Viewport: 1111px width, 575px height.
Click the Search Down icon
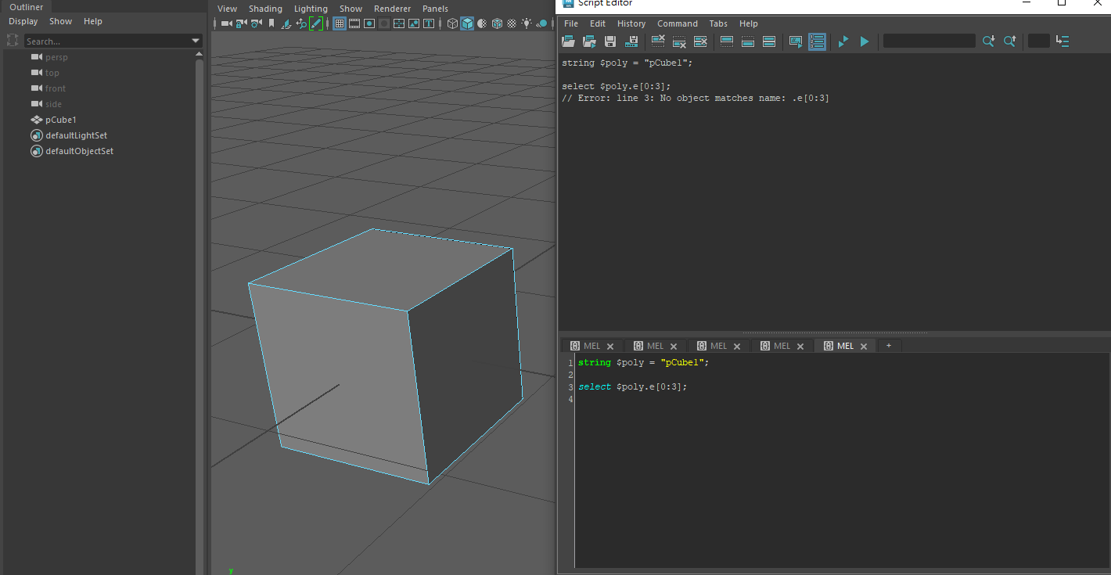tap(988, 41)
